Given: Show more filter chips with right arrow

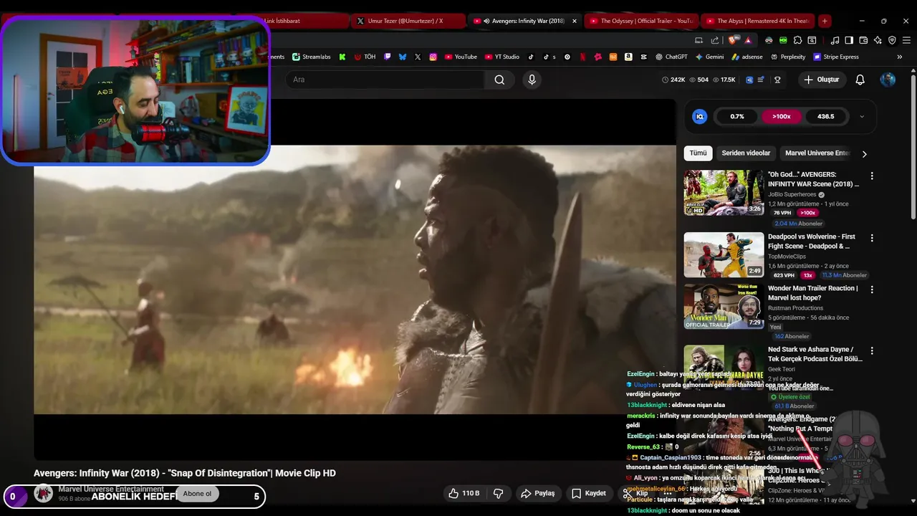Looking at the screenshot, I should [864, 153].
